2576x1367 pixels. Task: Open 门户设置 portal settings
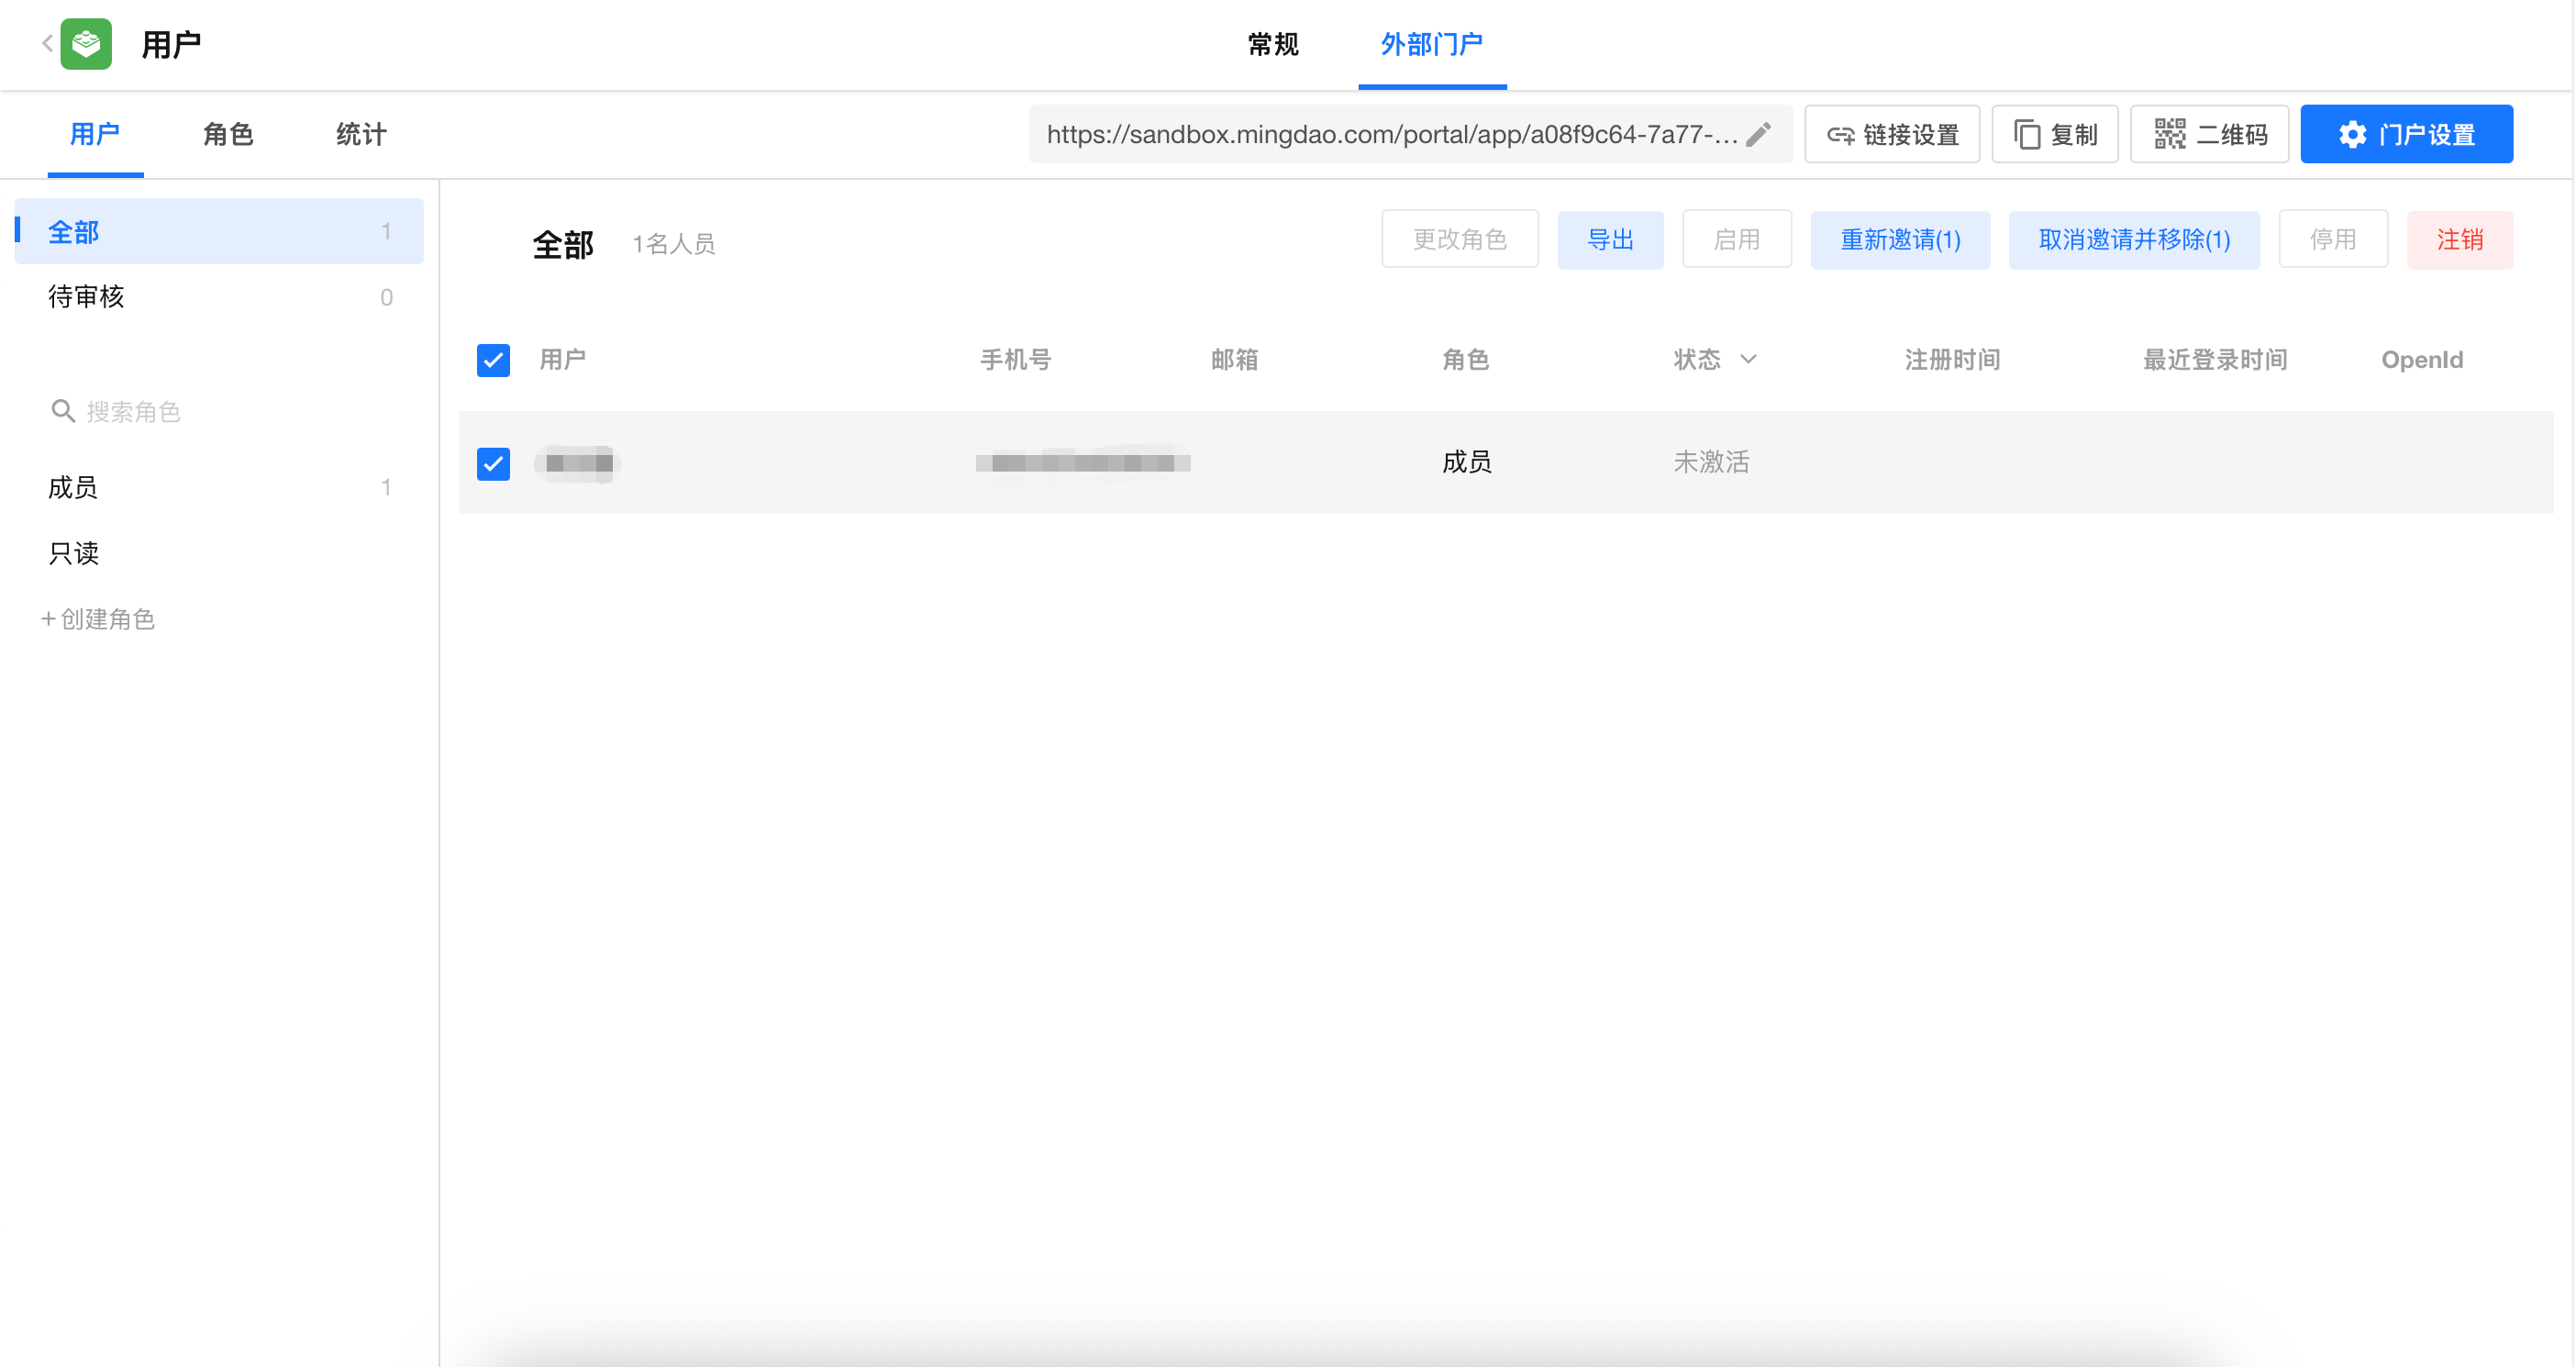pyautogui.click(x=2406, y=134)
